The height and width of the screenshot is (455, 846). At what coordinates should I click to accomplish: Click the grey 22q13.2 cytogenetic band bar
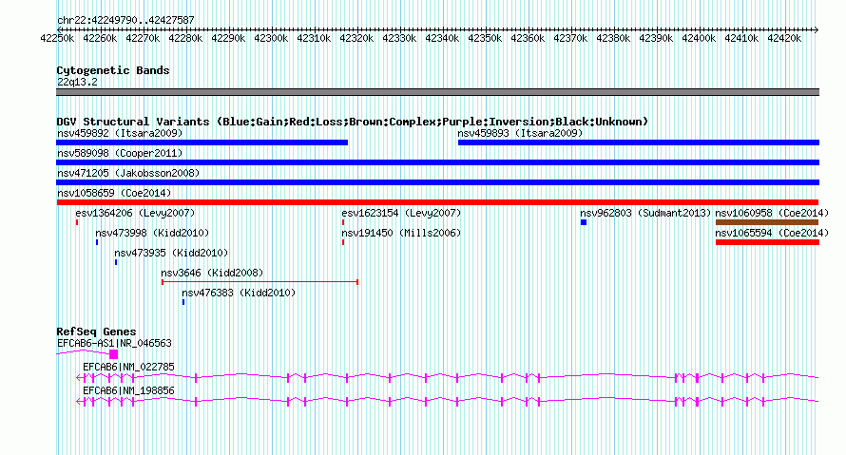(x=437, y=92)
